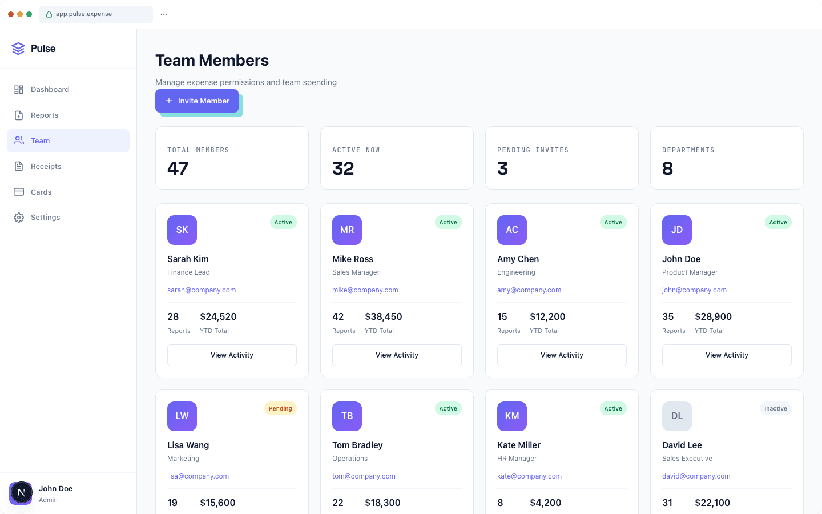Select the name Tom Bradley
The height and width of the screenshot is (514, 822).
(357, 445)
